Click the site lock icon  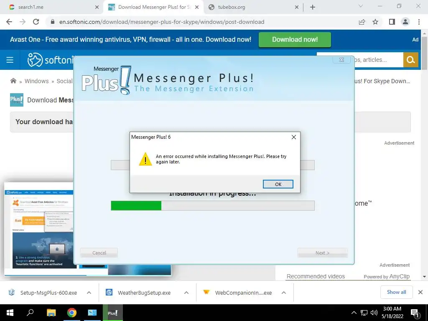point(53,22)
